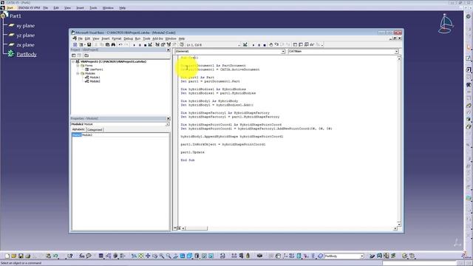Click the 'End Sub' code line
The width and height of the screenshot is (473, 266).
(188, 160)
